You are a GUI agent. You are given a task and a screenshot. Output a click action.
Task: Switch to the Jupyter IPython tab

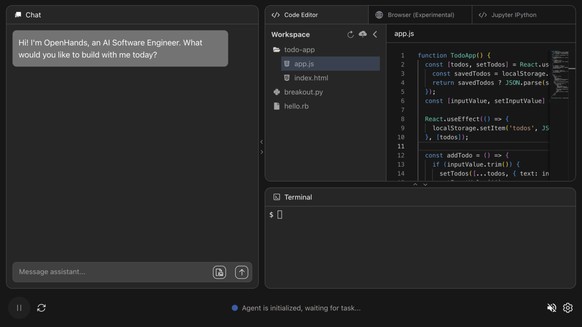click(x=524, y=15)
